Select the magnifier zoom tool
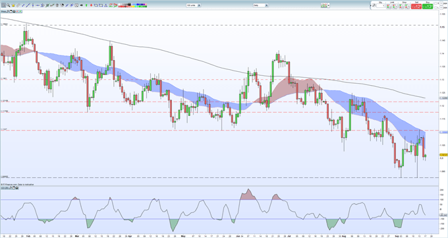The height and width of the screenshot is (238, 448). 9,5
